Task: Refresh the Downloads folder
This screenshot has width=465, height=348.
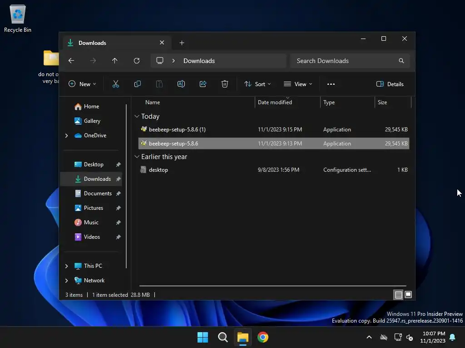Action: 137,61
